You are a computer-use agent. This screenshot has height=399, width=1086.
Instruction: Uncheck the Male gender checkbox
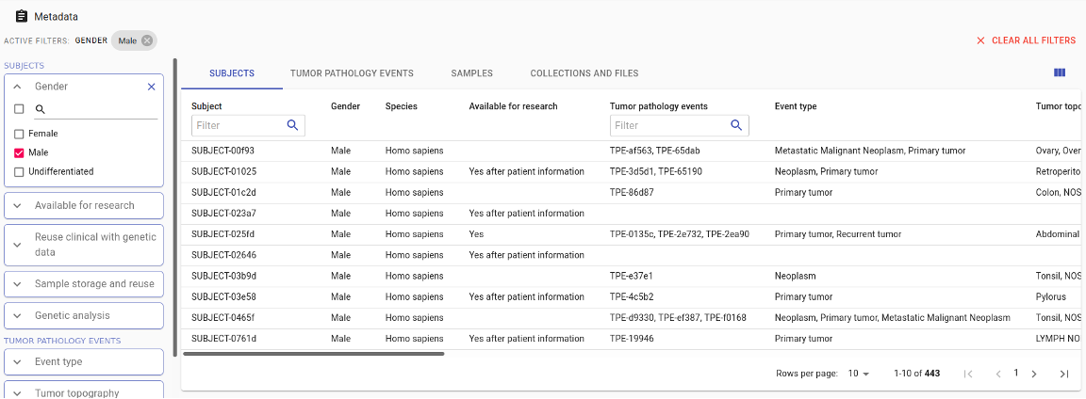click(x=19, y=152)
